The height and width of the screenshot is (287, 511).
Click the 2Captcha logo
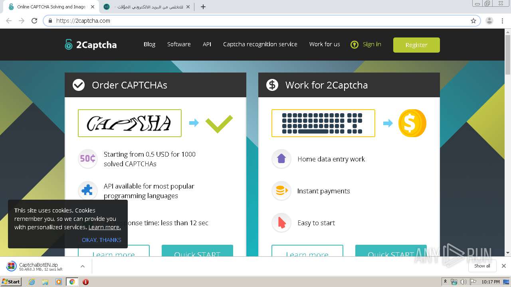pos(91,45)
